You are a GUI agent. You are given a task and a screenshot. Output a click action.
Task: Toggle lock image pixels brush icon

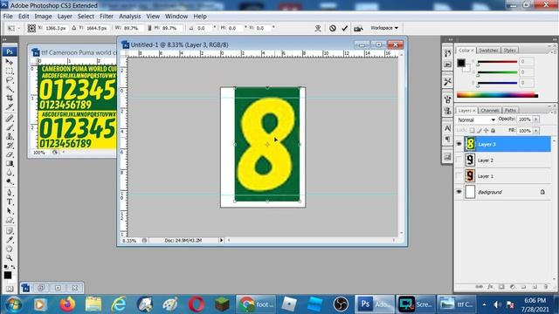pyautogui.click(x=480, y=131)
